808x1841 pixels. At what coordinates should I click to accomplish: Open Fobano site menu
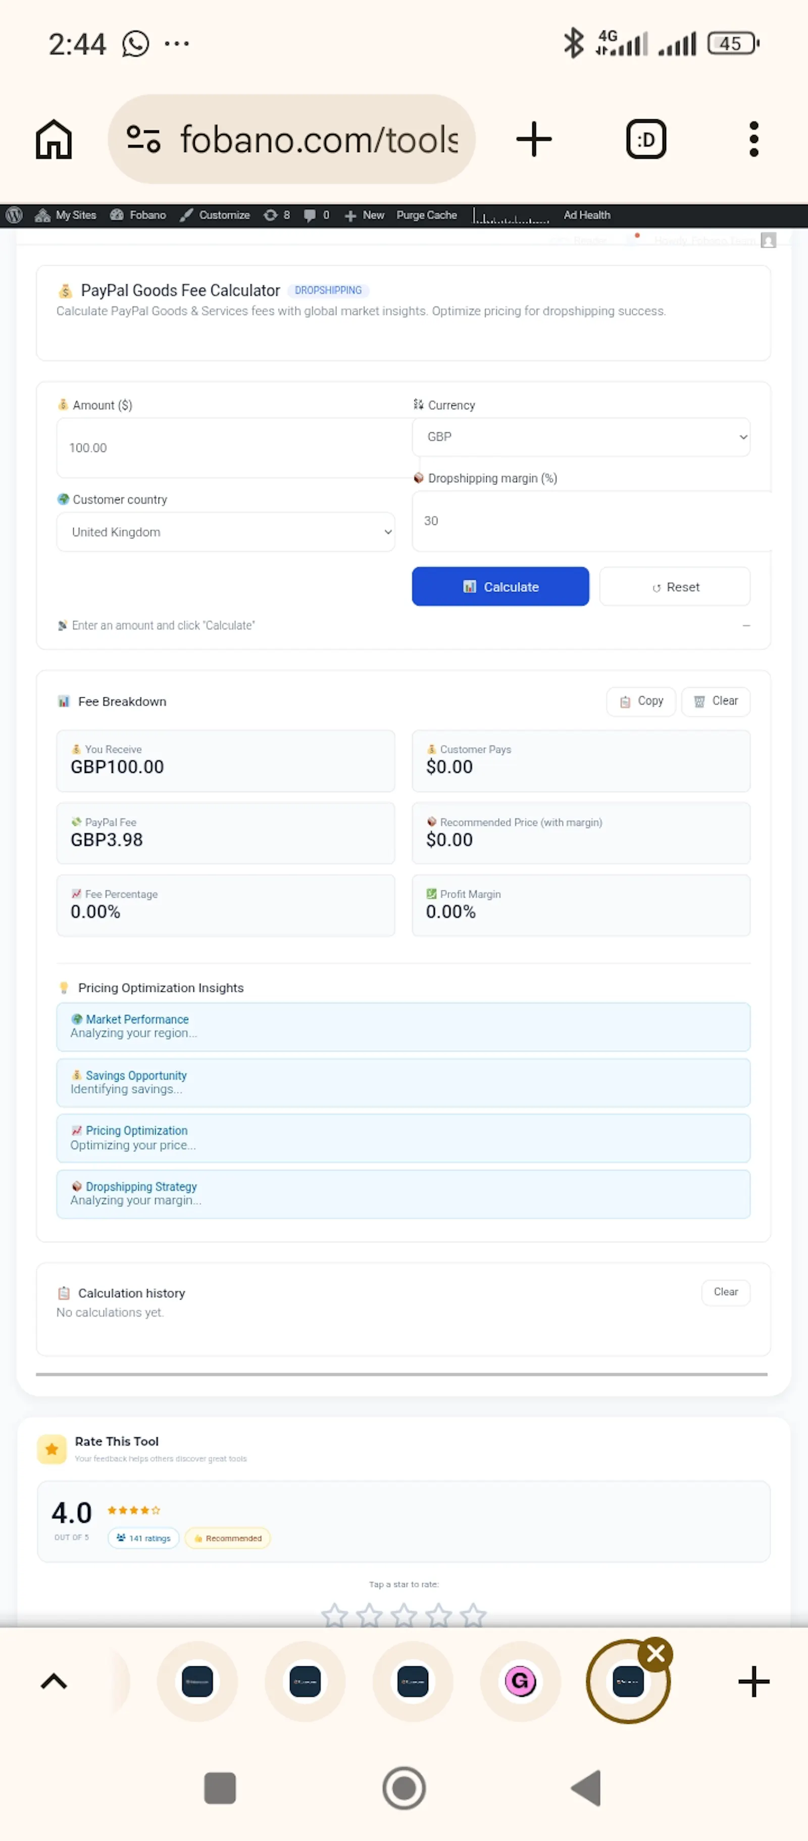[x=138, y=215]
